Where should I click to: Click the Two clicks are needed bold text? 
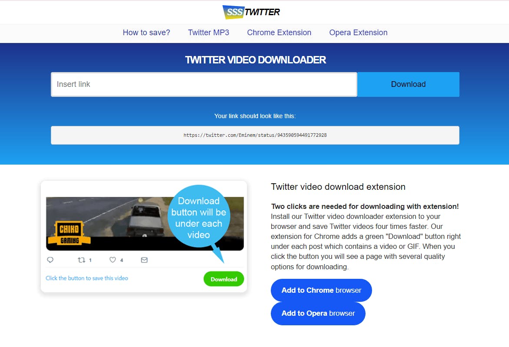point(365,207)
